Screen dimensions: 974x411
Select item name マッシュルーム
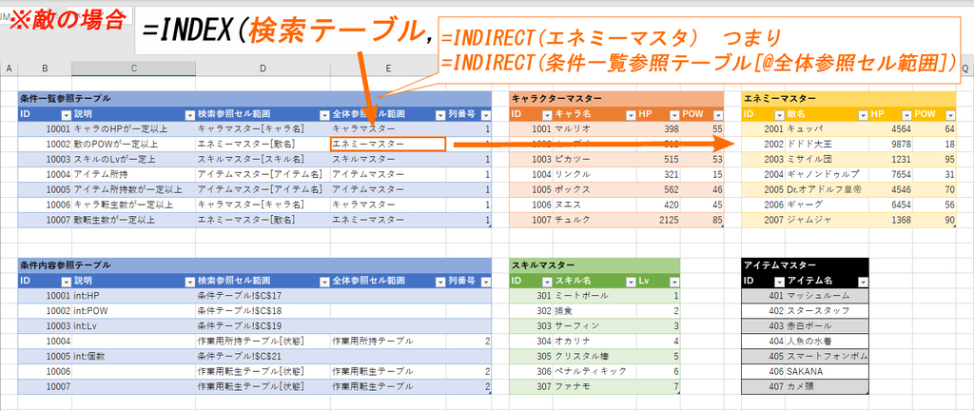(x=827, y=296)
